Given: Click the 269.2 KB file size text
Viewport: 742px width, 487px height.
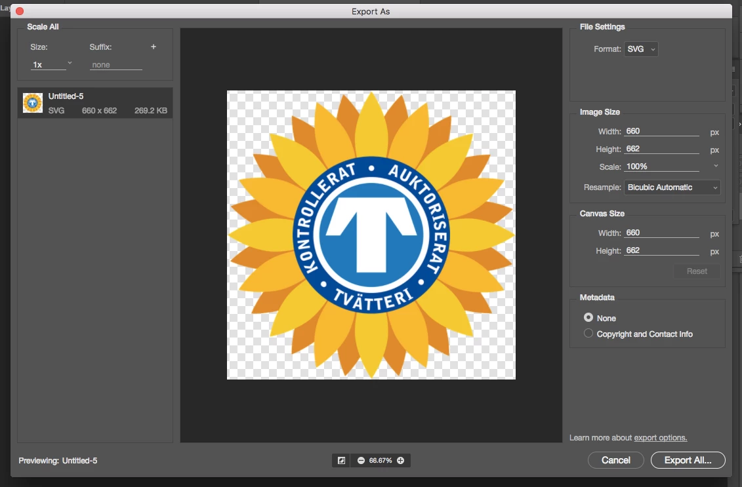Looking at the screenshot, I should [150, 111].
